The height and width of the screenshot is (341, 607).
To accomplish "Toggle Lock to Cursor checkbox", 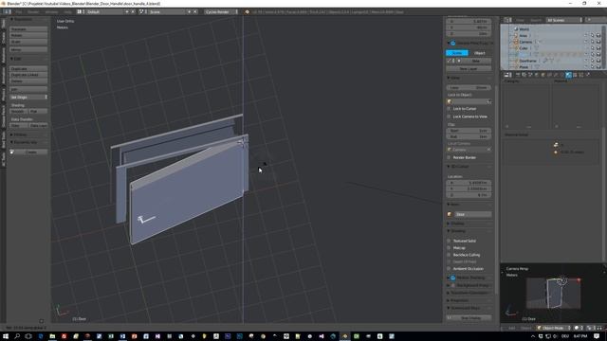I will tap(449, 109).
